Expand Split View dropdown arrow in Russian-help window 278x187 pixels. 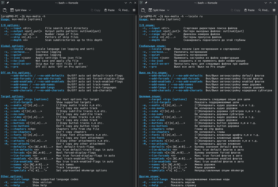(x=168, y=10)
